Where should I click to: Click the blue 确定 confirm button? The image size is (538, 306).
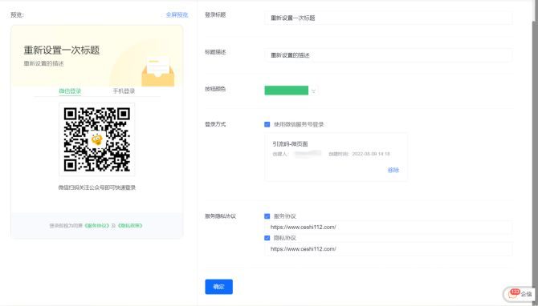tap(219, 287)
